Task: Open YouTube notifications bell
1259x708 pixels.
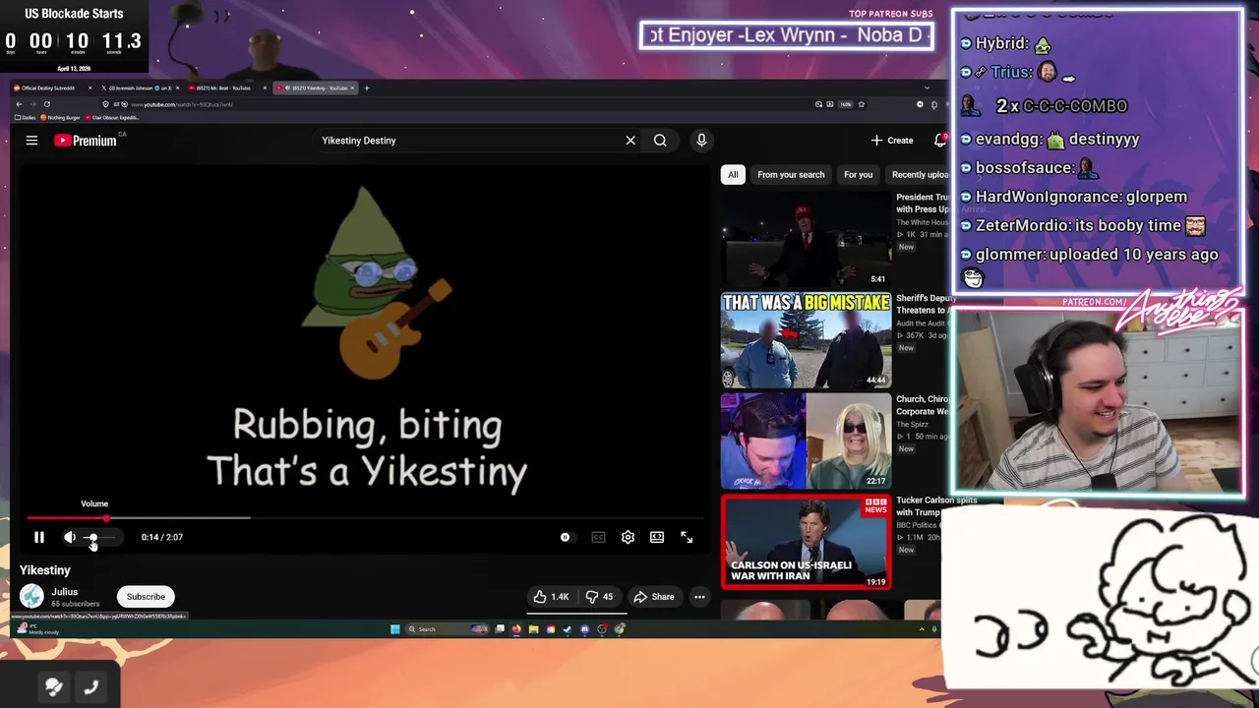Action: click(940, 141)
